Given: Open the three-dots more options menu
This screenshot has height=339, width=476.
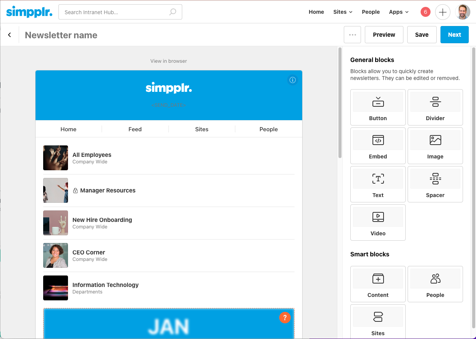Looking at the screenshot, I should [352, 35].
